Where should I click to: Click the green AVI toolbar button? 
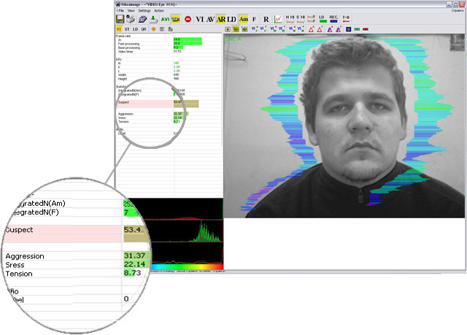point(166,20)
